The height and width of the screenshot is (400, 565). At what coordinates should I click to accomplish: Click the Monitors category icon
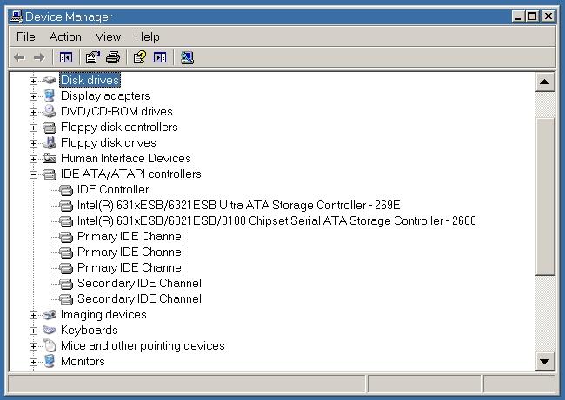pyautogui.click(x=50, y=361)
